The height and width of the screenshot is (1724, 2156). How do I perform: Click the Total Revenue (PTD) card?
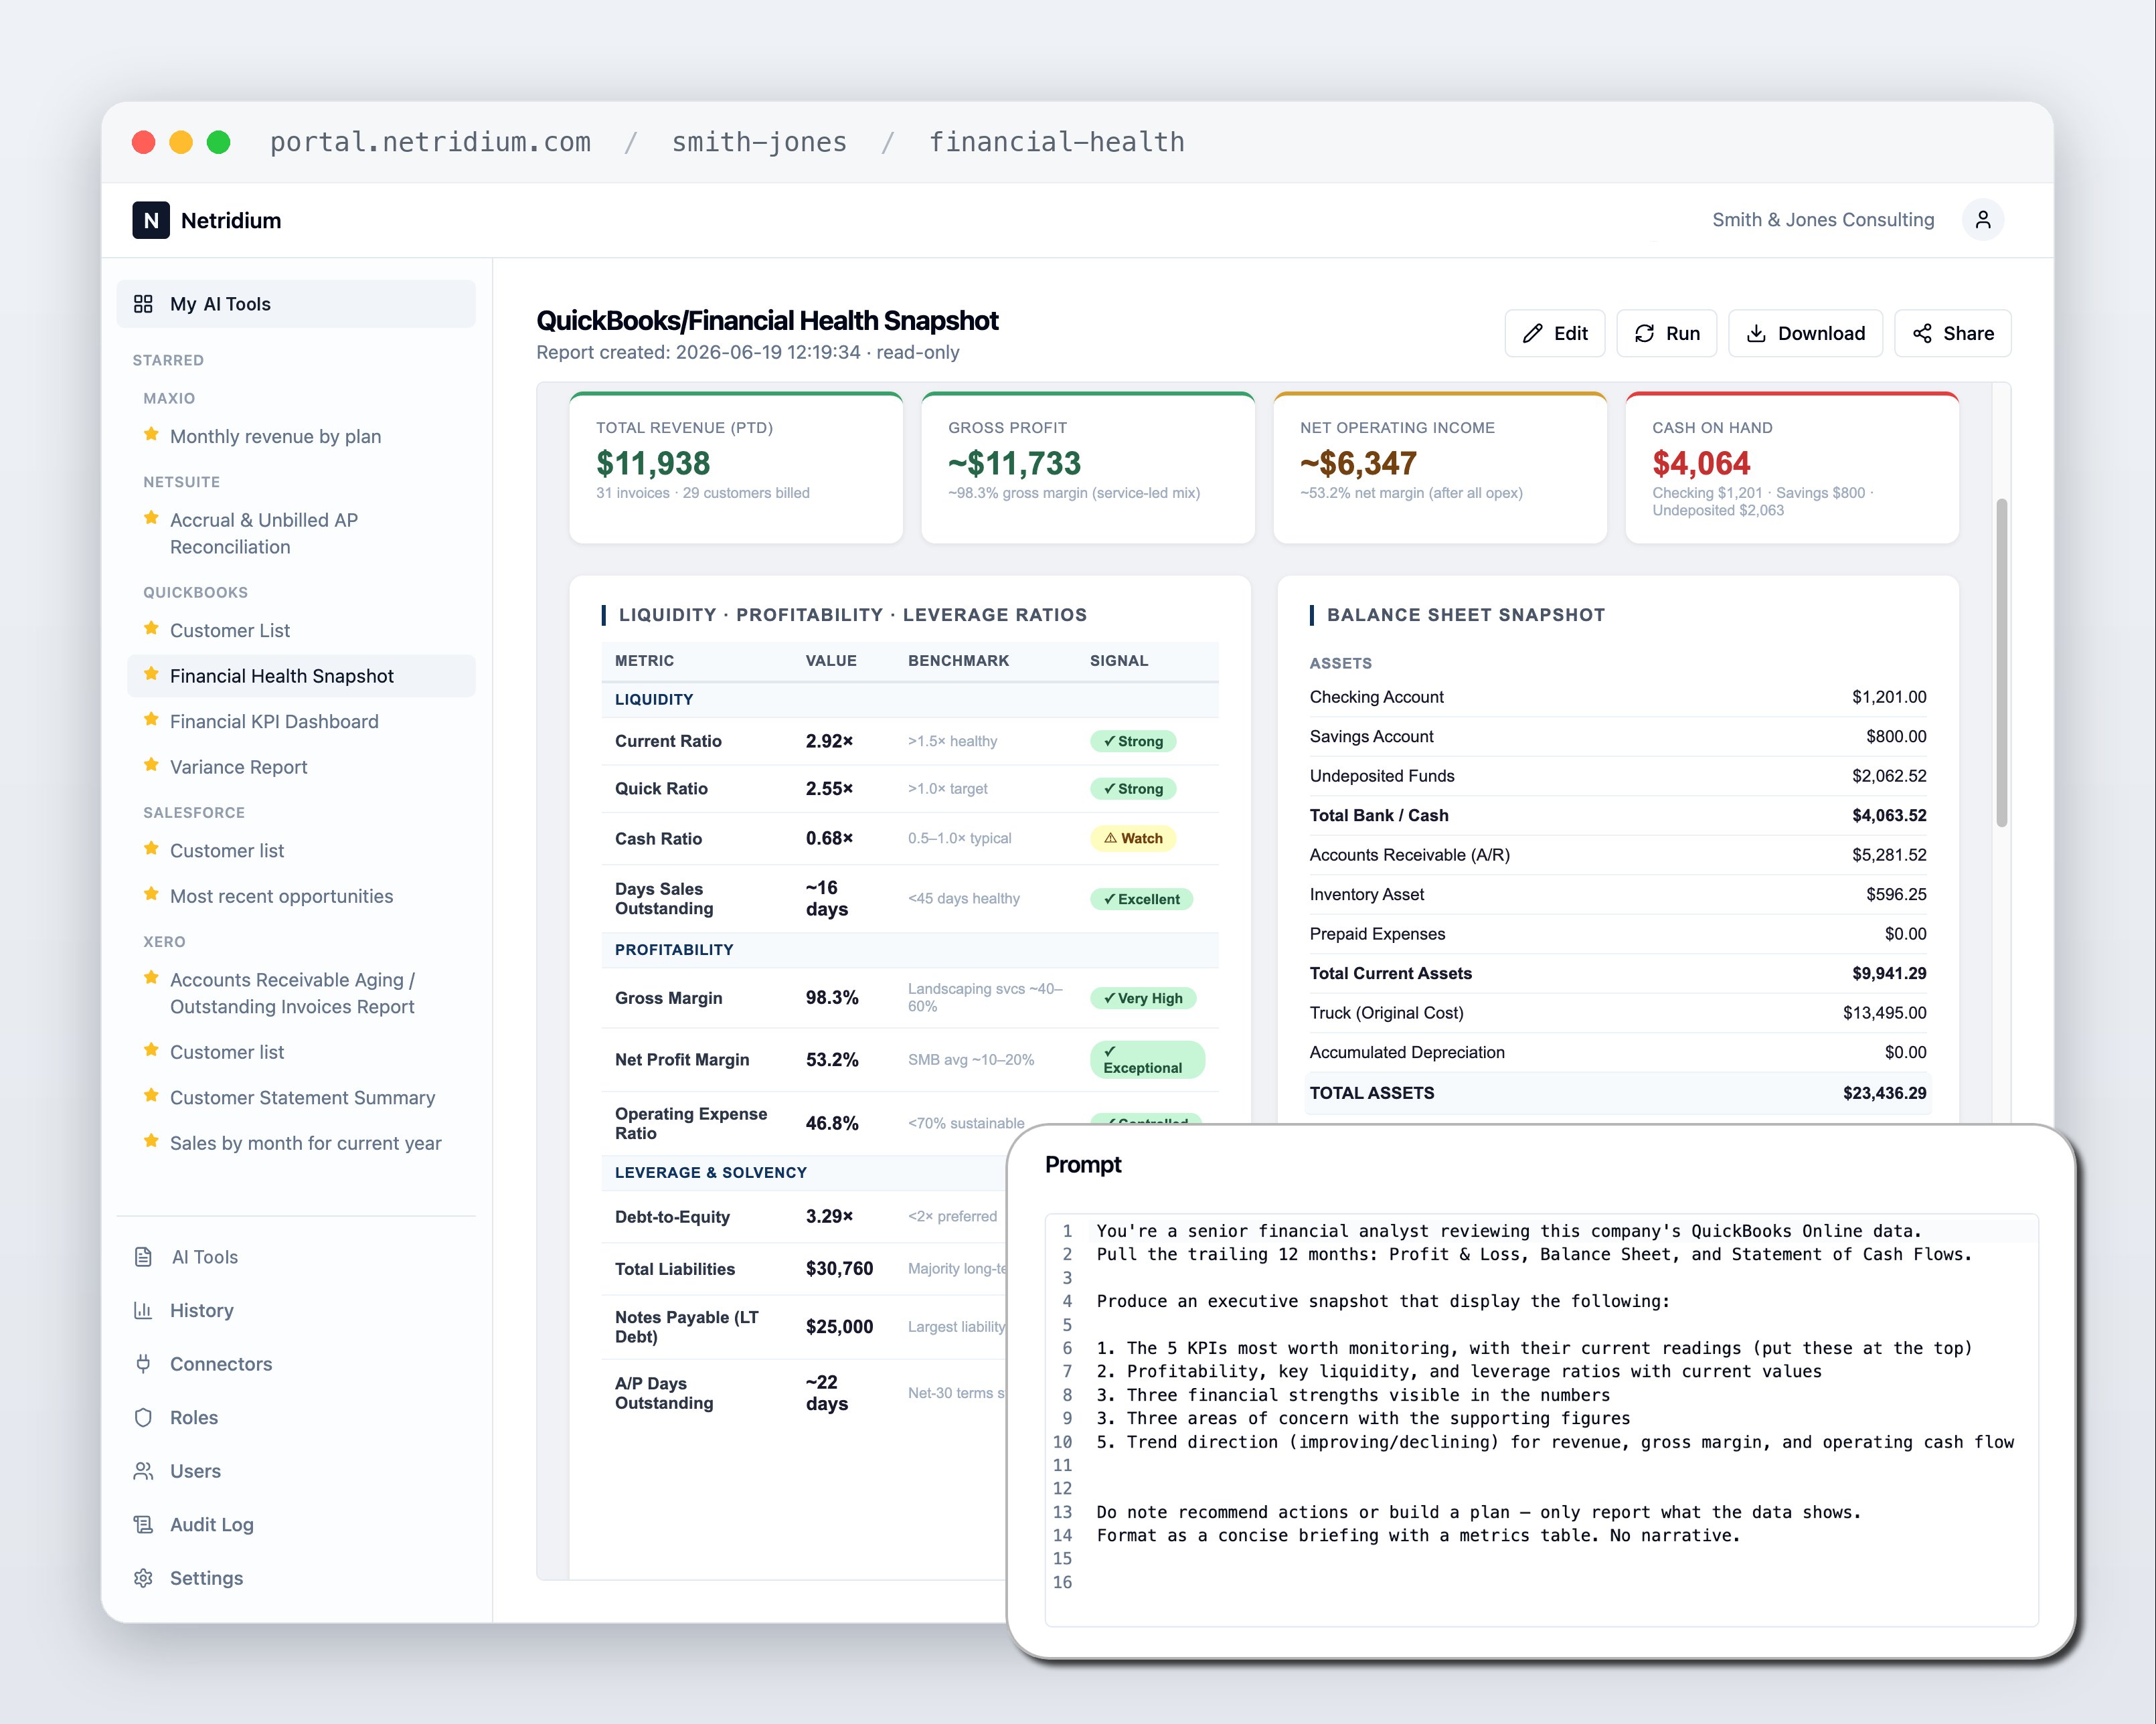(x=736, y=468)
